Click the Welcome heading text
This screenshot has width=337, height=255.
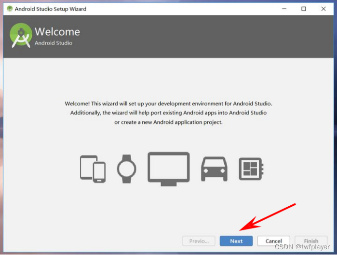point(57,32)
